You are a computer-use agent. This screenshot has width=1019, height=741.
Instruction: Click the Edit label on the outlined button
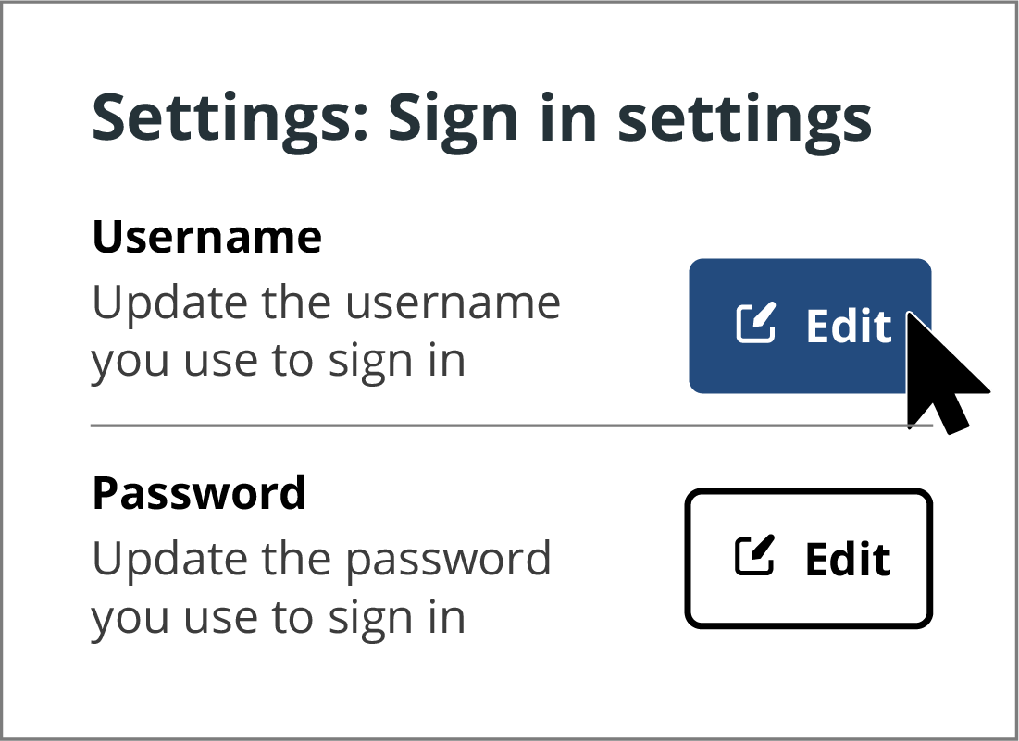pyautogui.click(x=846, y=558)
